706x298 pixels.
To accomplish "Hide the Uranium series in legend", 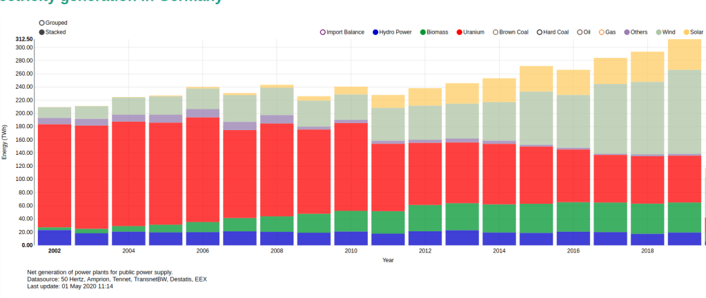I will (x=459, y=32).
